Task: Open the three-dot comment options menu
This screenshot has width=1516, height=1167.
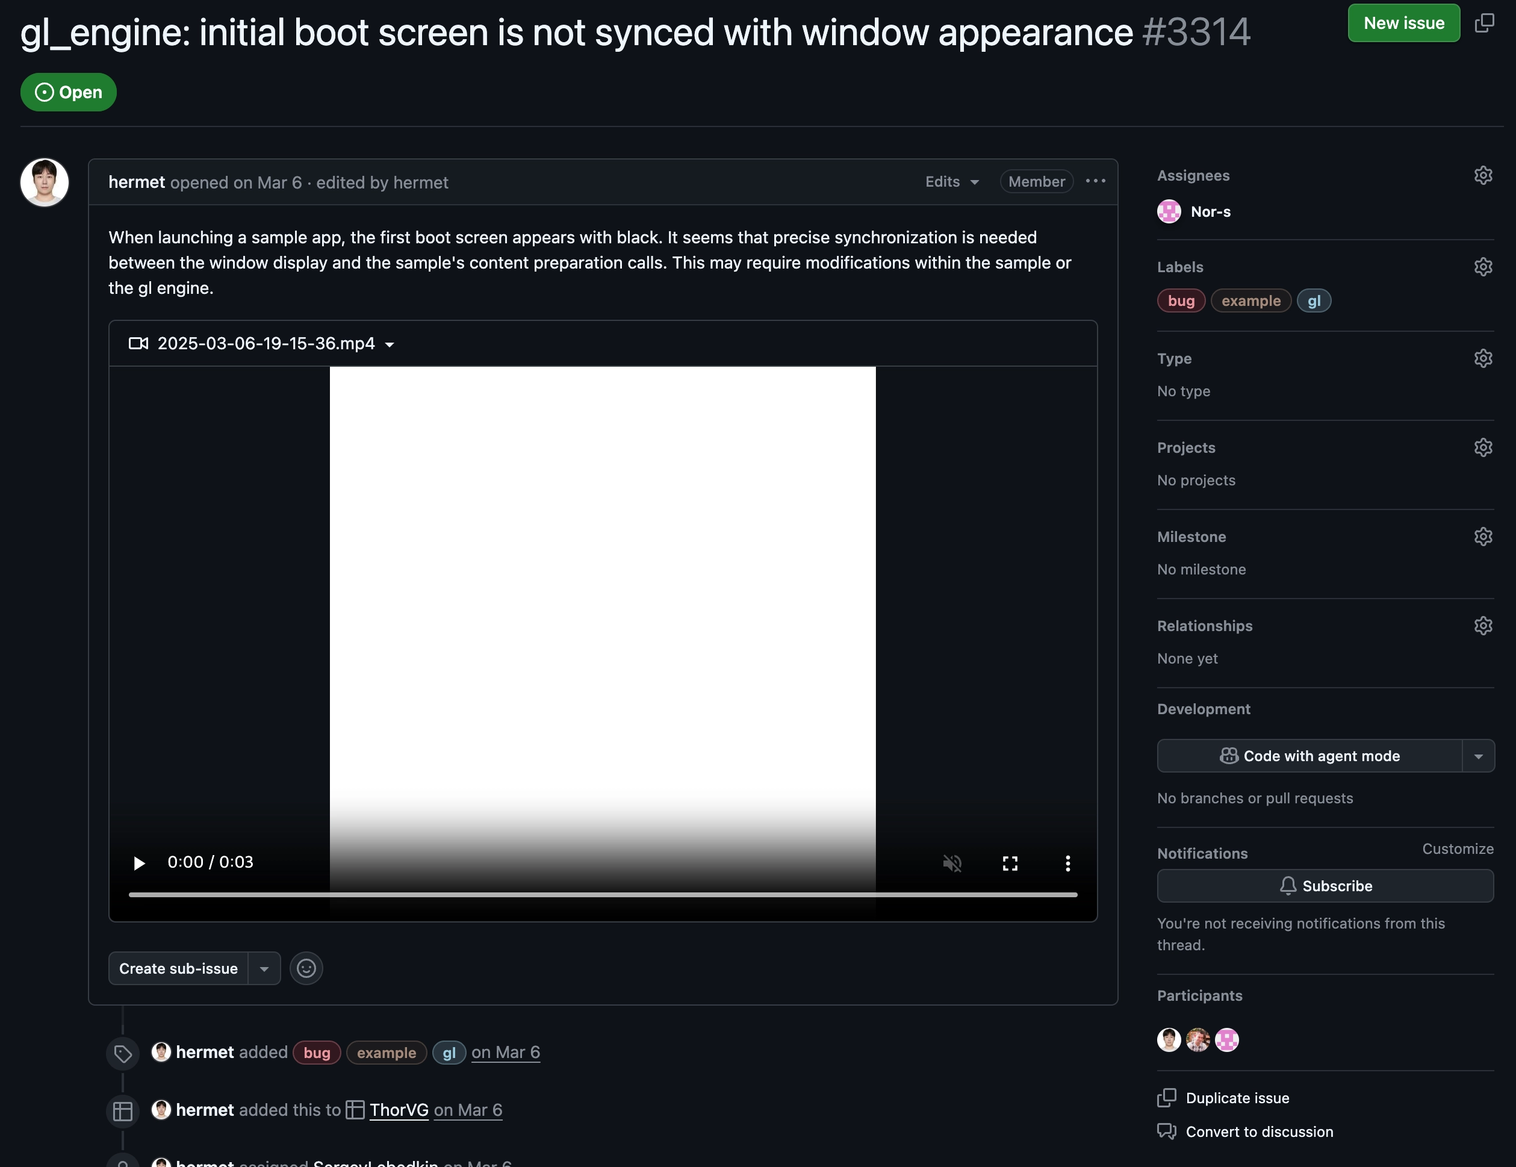Action: point(1095,181)
